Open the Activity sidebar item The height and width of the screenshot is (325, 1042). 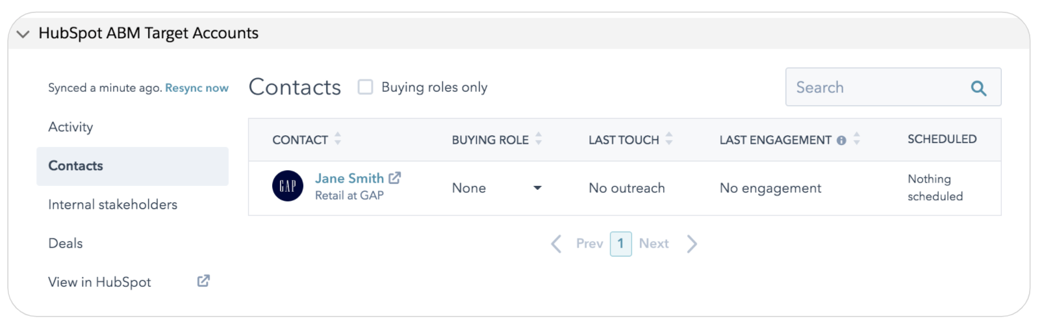(71, 127)
